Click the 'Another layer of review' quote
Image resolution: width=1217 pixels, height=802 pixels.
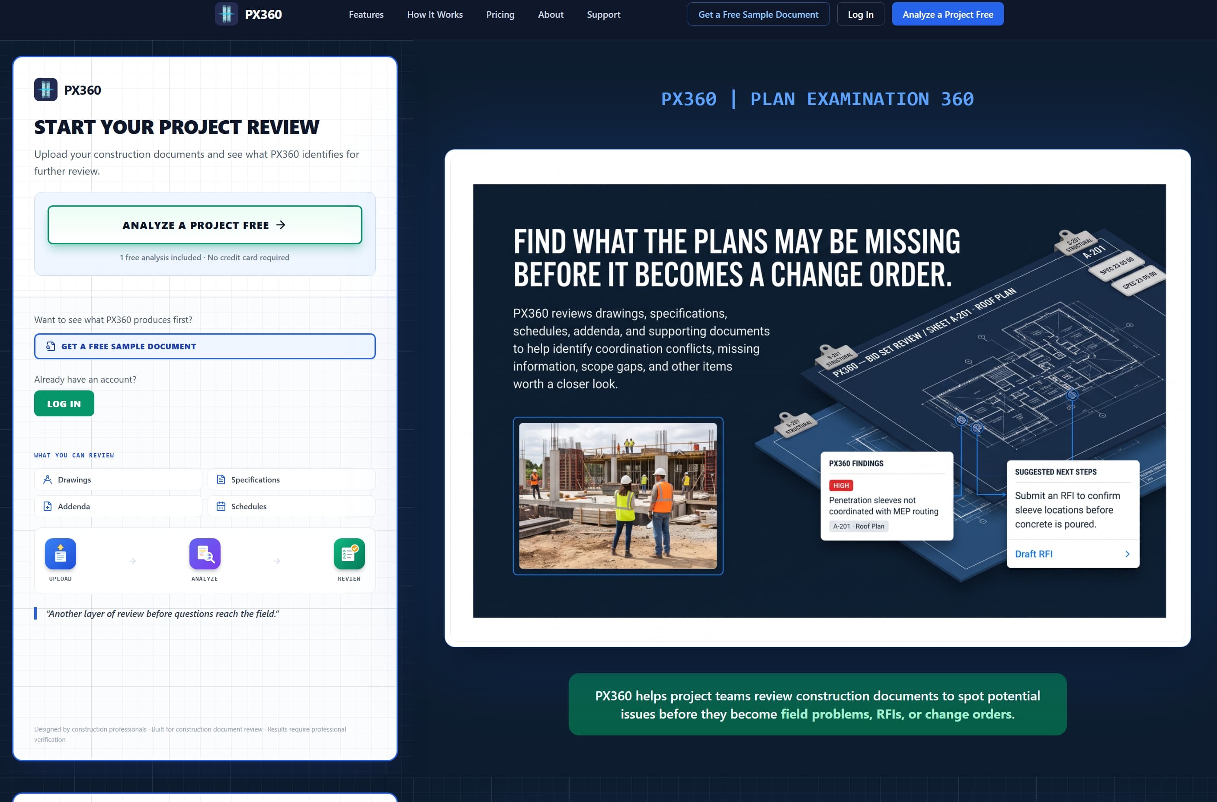coord(163,614)
